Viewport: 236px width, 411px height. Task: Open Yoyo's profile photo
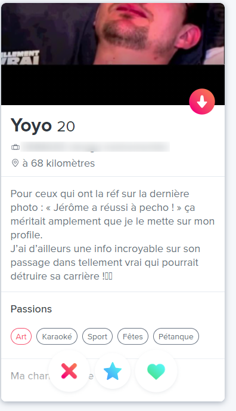(113, 33)
